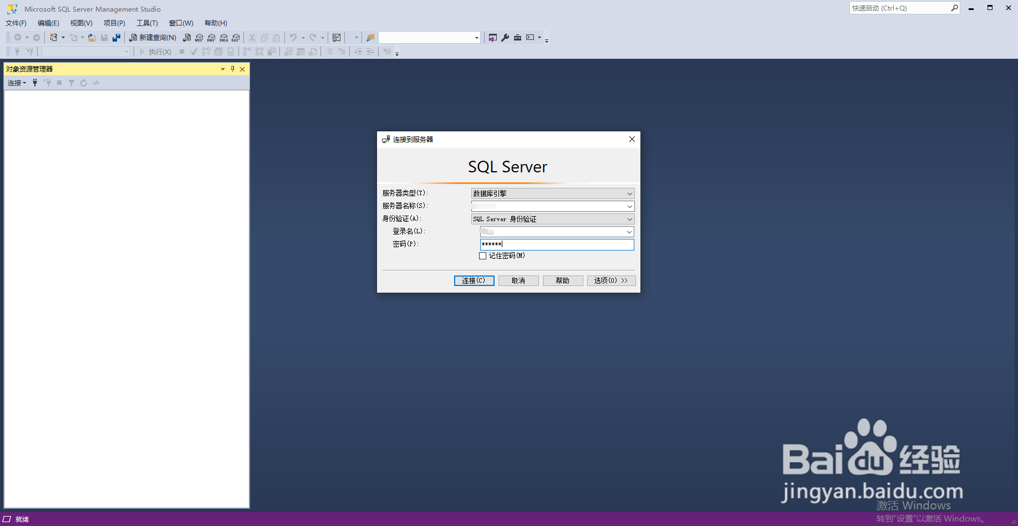Viewport: 1018px width, 526px height.
Task: Open the login name (登录名) dropdown
Action: (x=629, y=232)
